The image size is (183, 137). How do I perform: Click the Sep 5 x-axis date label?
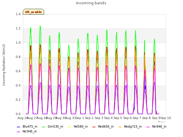point(118,118)
